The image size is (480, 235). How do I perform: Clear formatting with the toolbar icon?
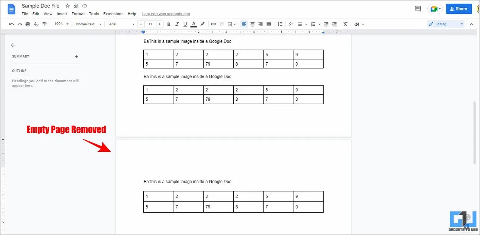tap(346, 24)
